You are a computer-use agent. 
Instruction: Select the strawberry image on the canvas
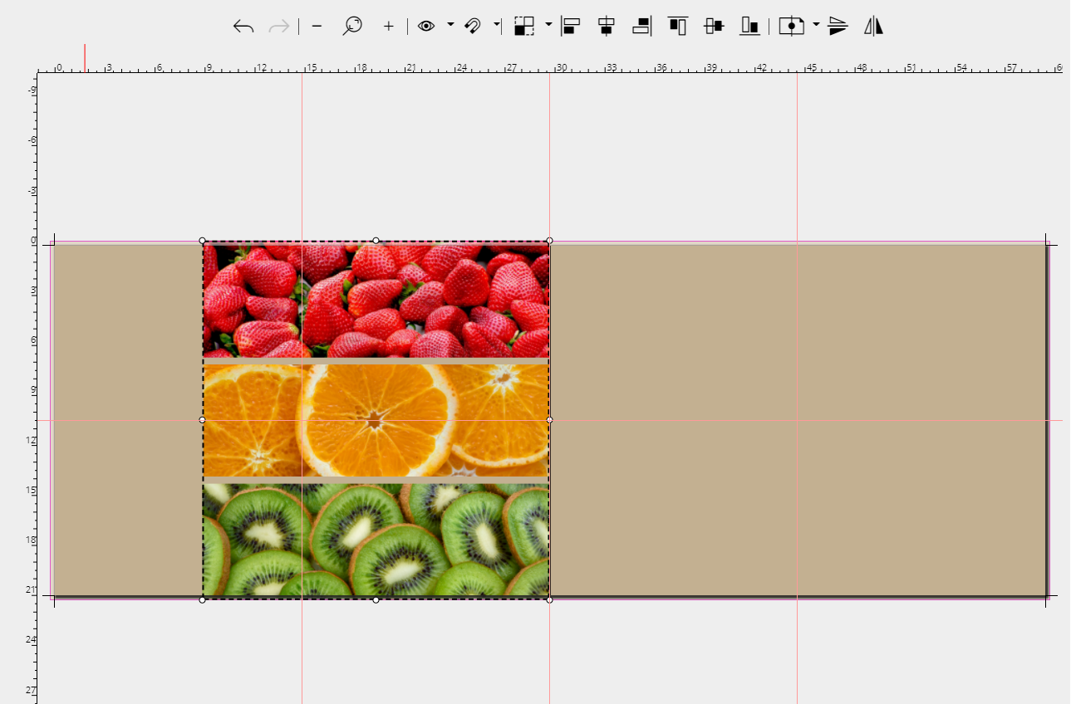tap(374, 299)
